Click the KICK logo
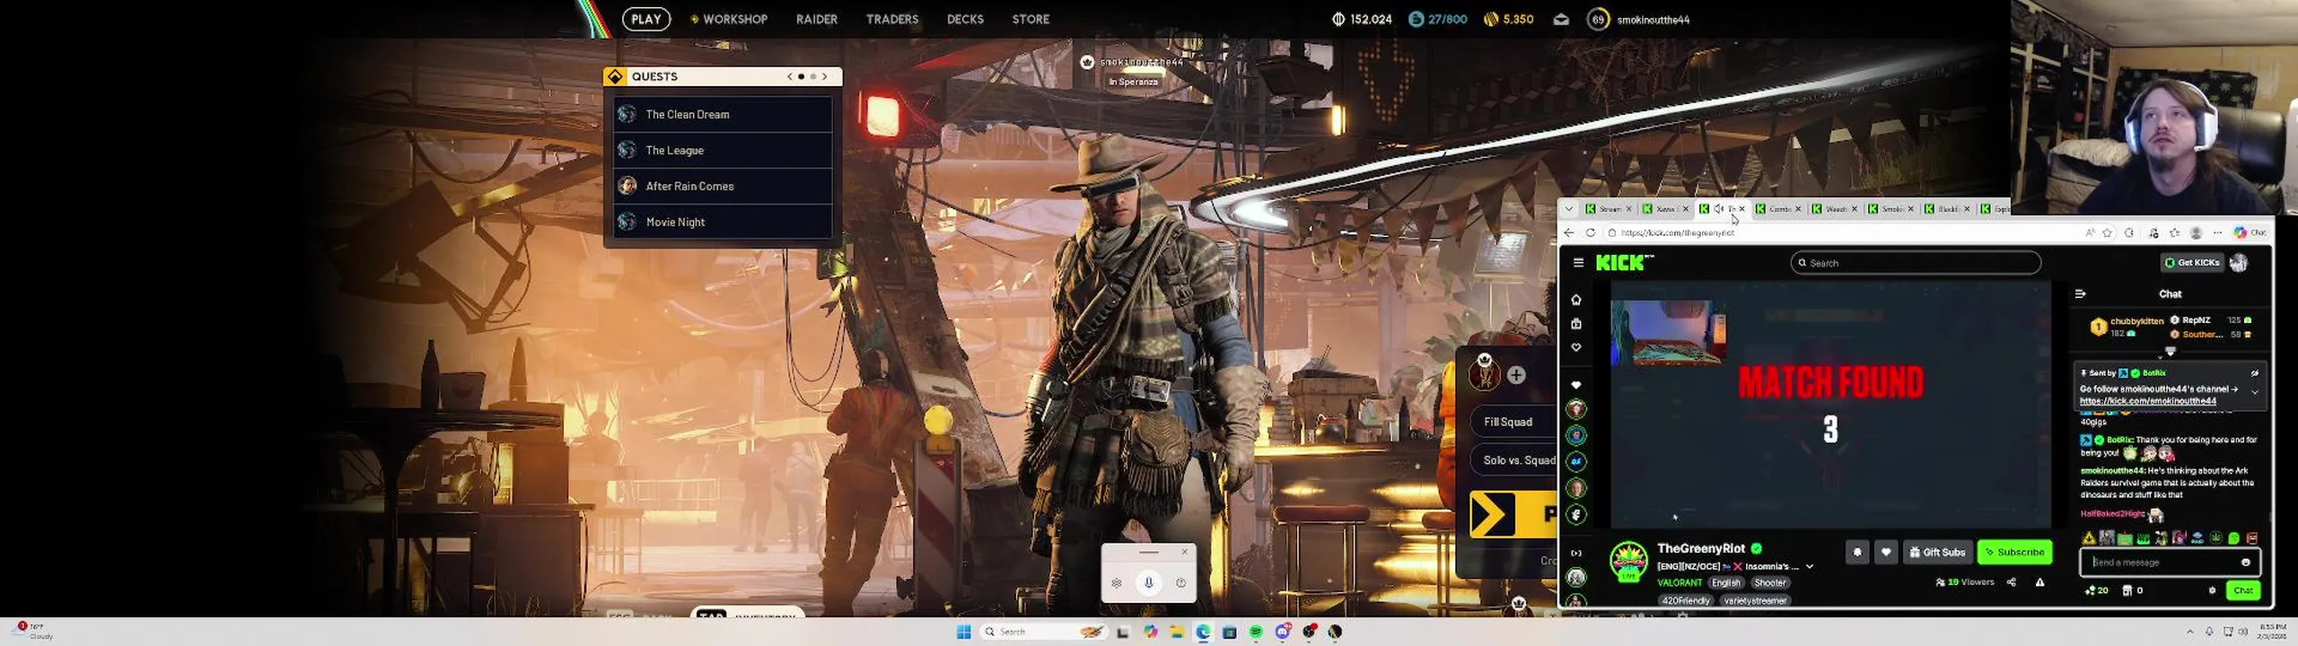The width and height of the screenshot is (2298, 646). [x=1624, y=263]
